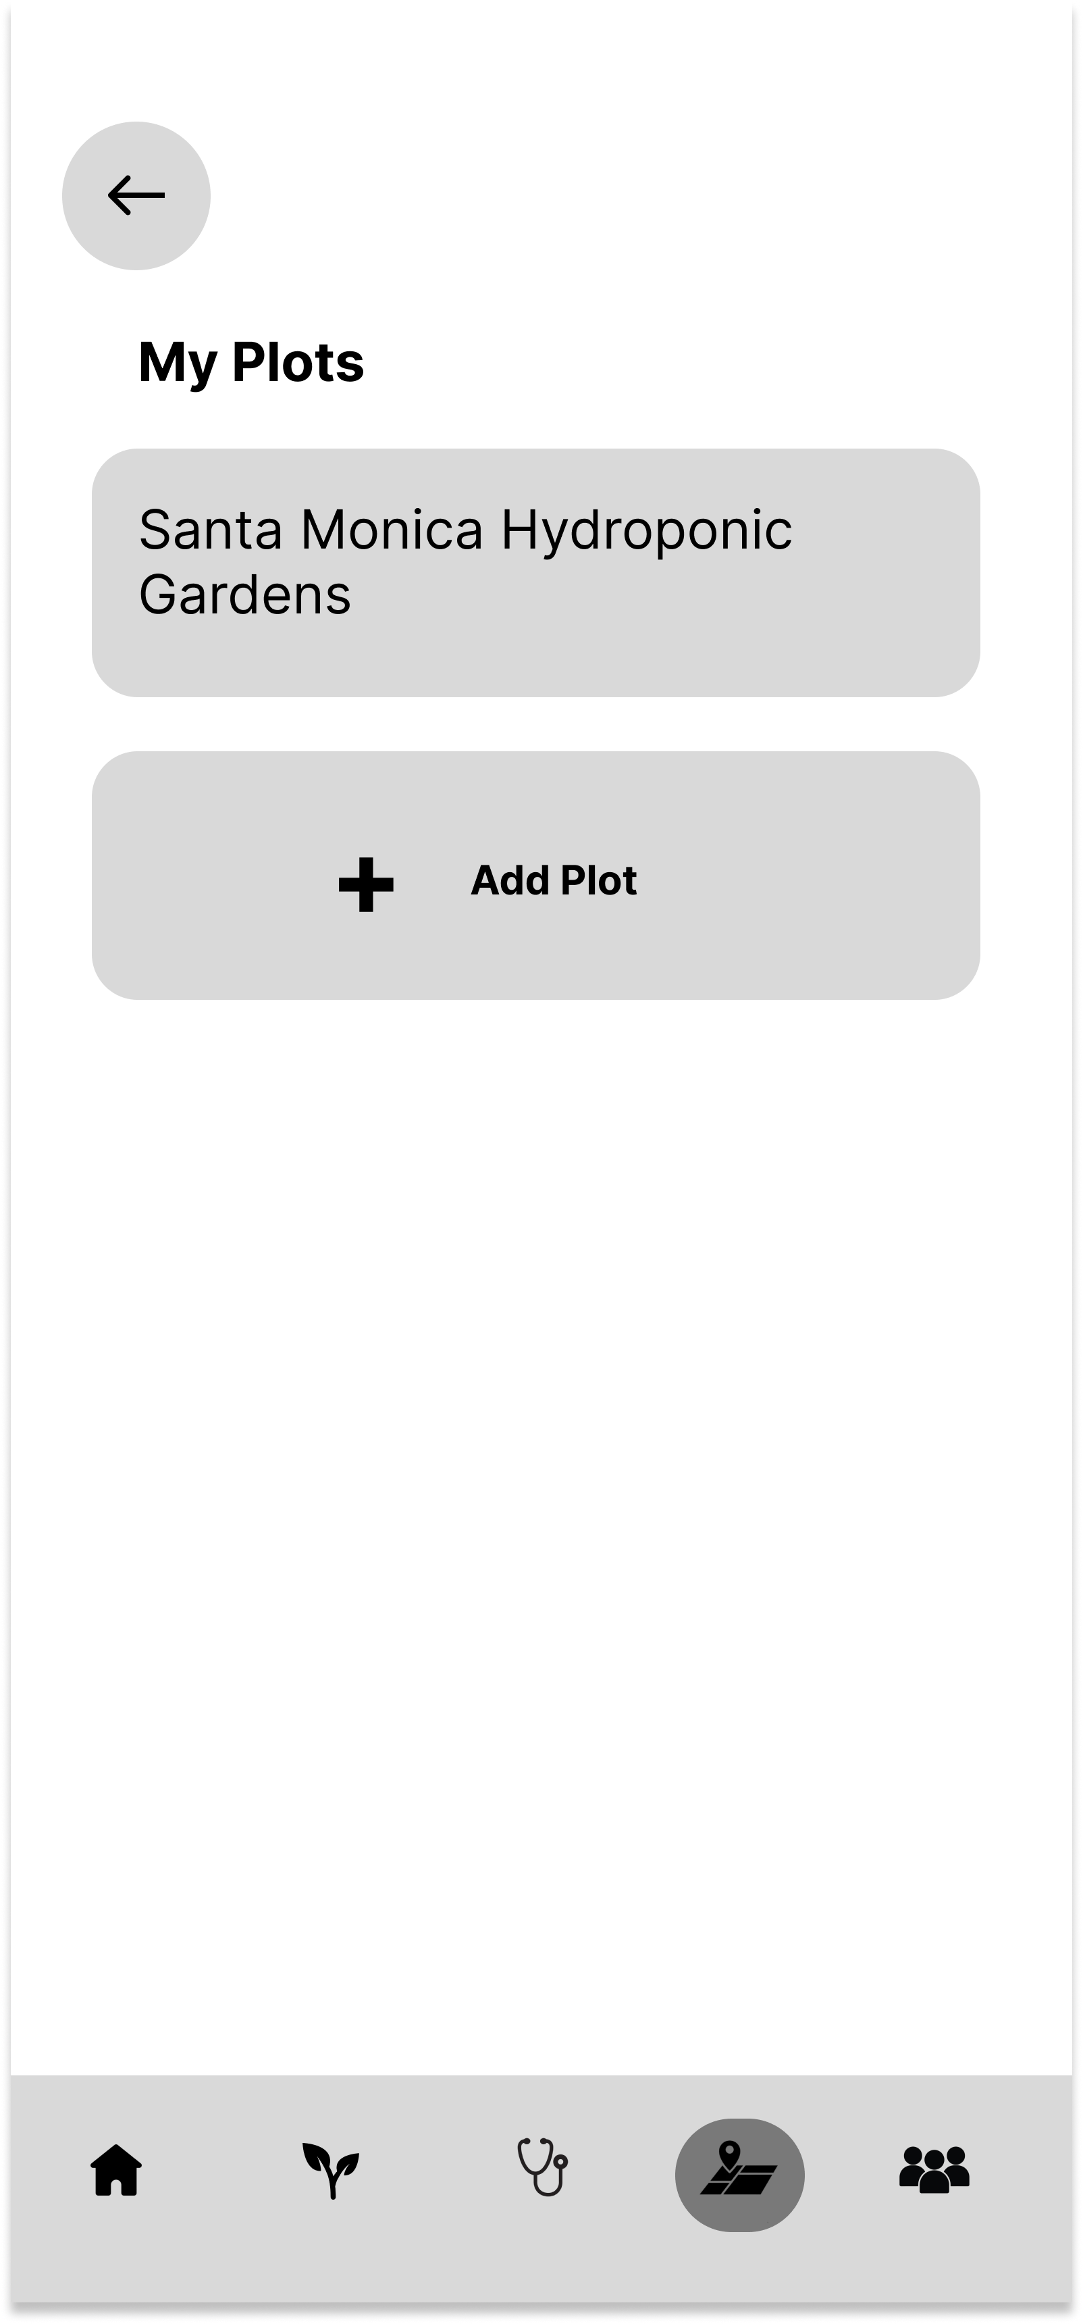The image size is (1083, 2324).
Task: Choose the seedling leaf navigation item
Action: click(x=331, y=2170)
